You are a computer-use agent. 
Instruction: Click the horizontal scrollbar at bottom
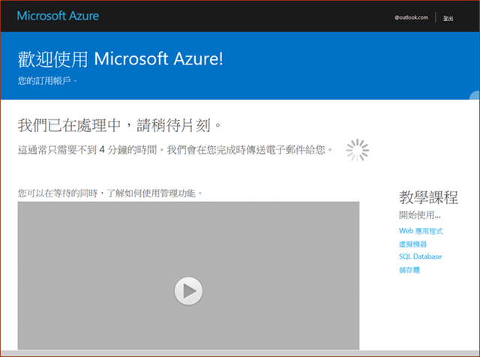tap(240, 353)
